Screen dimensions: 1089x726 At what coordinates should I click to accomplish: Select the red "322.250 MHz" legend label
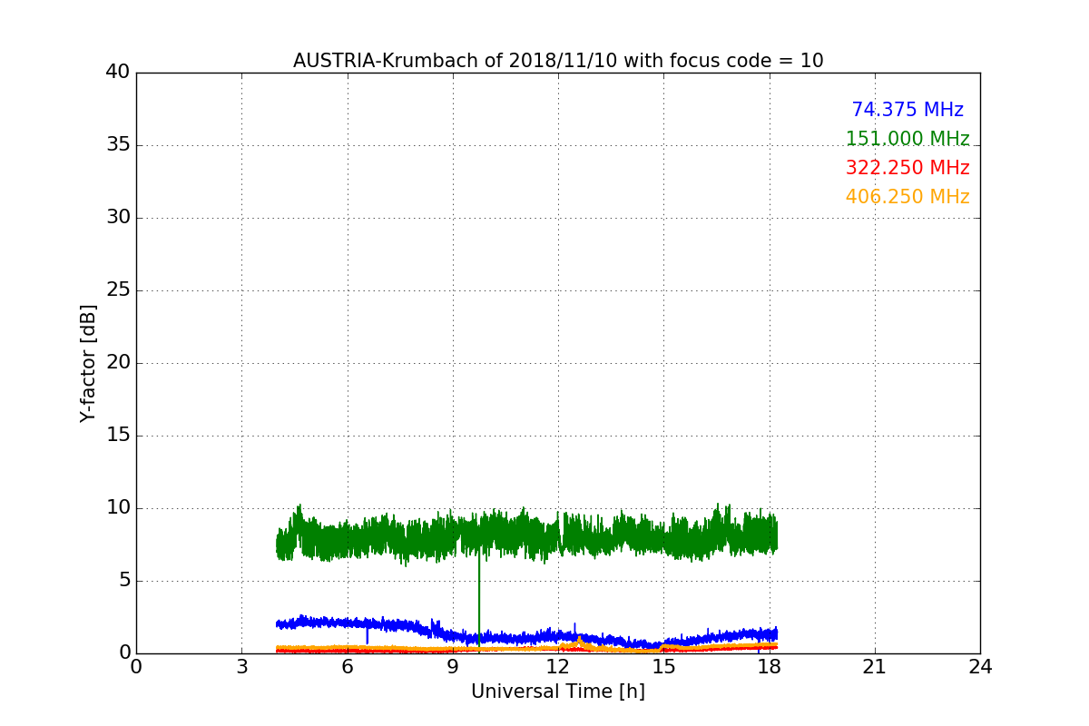[907, 168]
